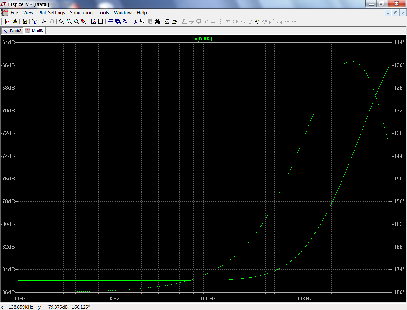Screen dimensions: 407x310
Task: Click the Zoom In magnifier icon
Action: [x=62, y=21]
